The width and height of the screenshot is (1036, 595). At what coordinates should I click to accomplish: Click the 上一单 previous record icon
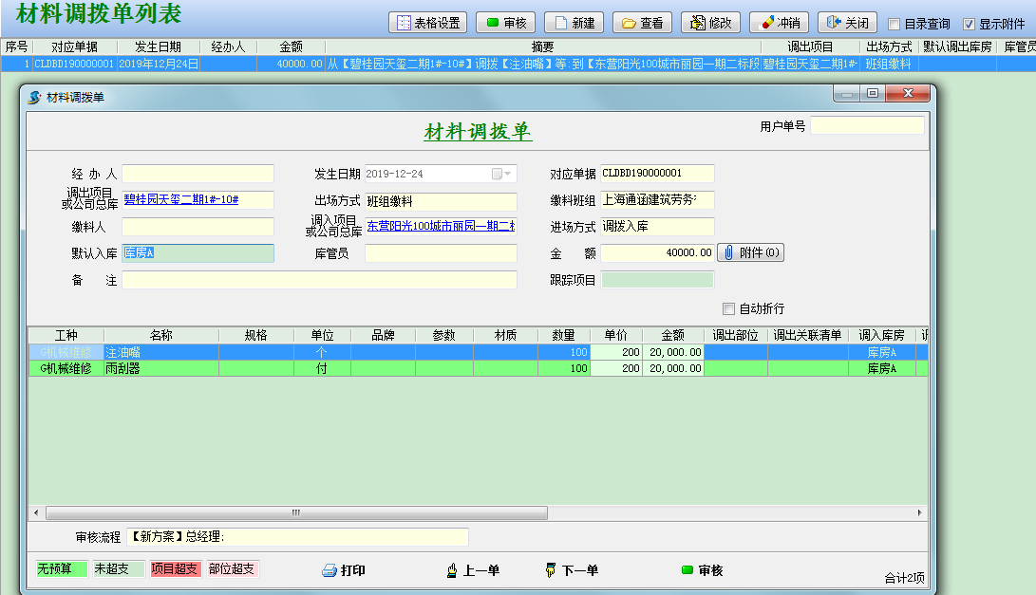453,570
